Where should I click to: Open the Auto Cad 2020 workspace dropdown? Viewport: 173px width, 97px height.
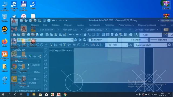(151, 45)
